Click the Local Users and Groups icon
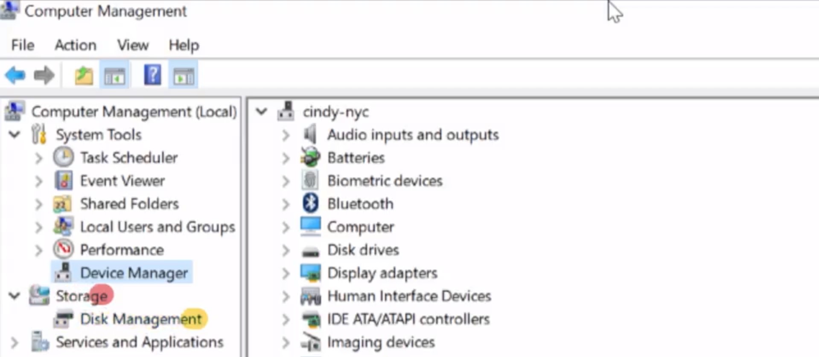This screenshot has width=819, height=357. coord(63,226)
